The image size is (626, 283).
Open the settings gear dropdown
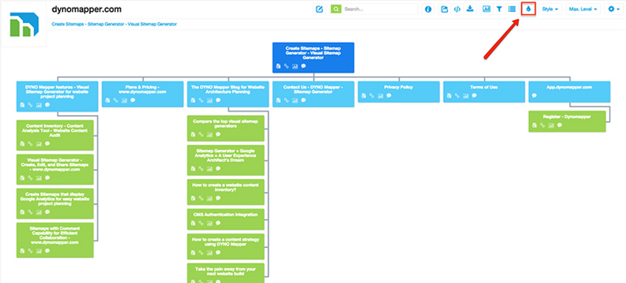pyautogui.click(x=613, y=9)
